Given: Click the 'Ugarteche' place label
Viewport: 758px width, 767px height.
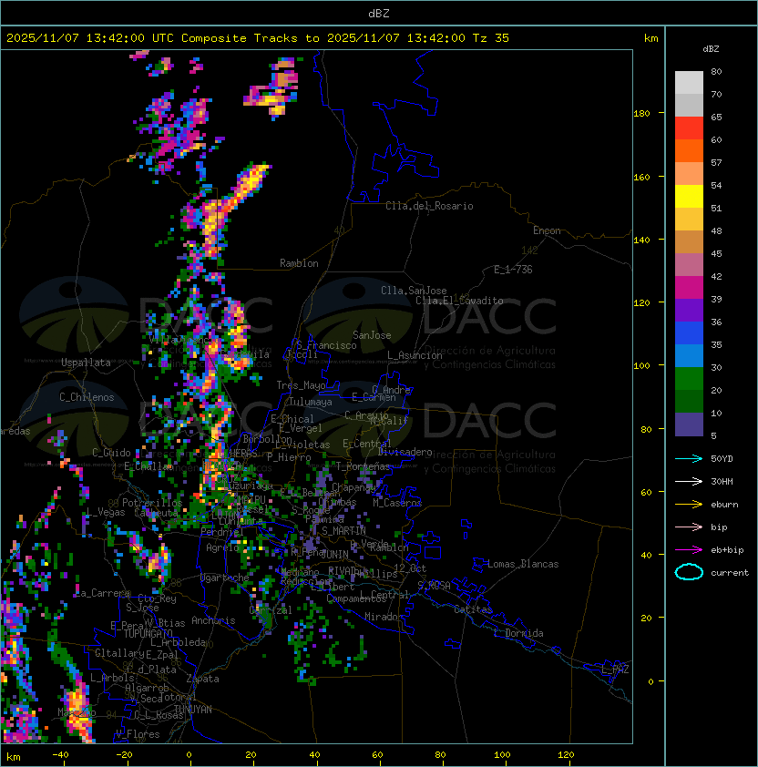Looking at the screenshot, I should click(x=225, y=578).
